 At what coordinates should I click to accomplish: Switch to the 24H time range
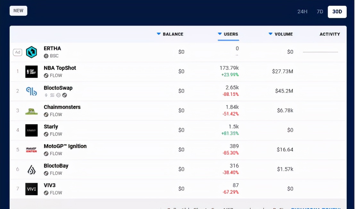coord(302,12)
